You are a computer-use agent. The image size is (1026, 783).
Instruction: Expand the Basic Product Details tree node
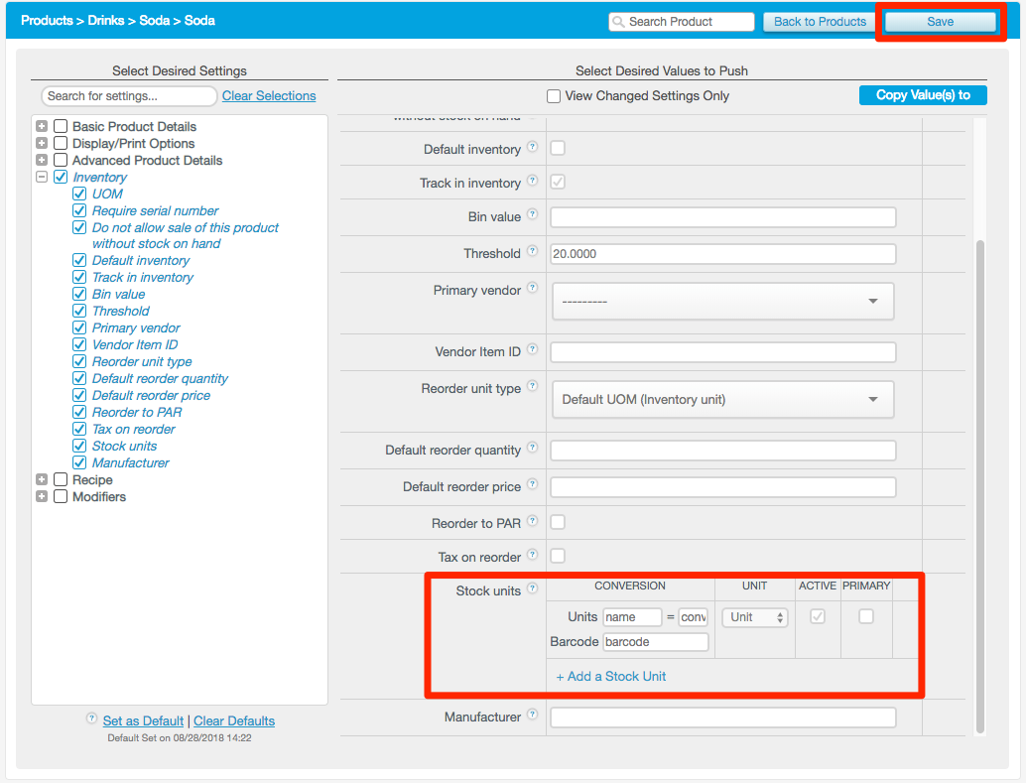coord(42,127)
